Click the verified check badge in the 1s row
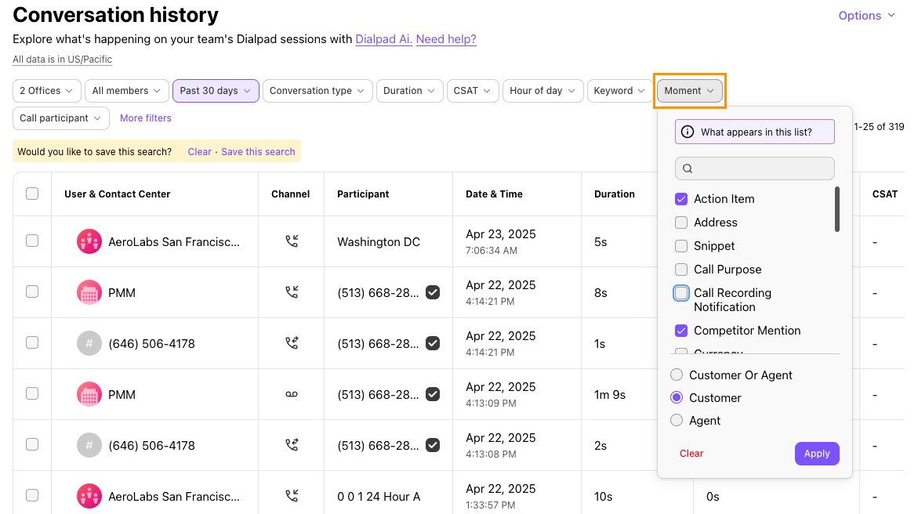The height and width of the screenshot is (514, 918). point(433,343)
